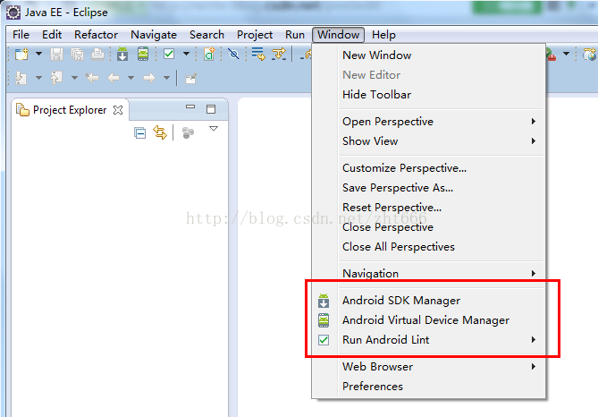Image resolution: width=598 pixels, height=417 pixels.
Task: Click Collapse All in the Project Explorer
Action: (x=140, y=133)
